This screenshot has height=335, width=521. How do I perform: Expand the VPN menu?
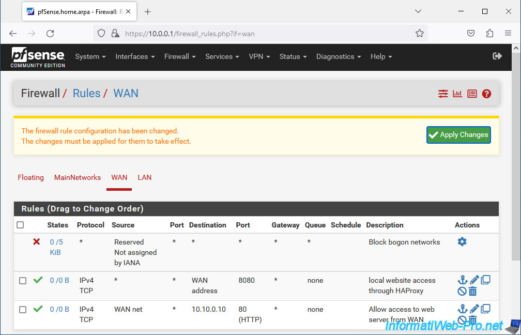click(x=259, y=57)
